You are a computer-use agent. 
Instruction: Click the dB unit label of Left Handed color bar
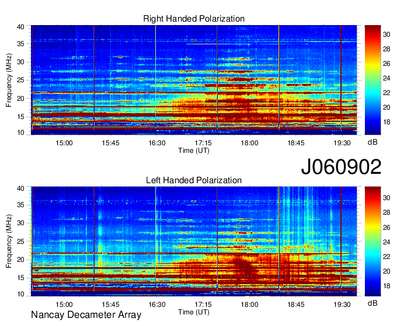click(372, 303)
